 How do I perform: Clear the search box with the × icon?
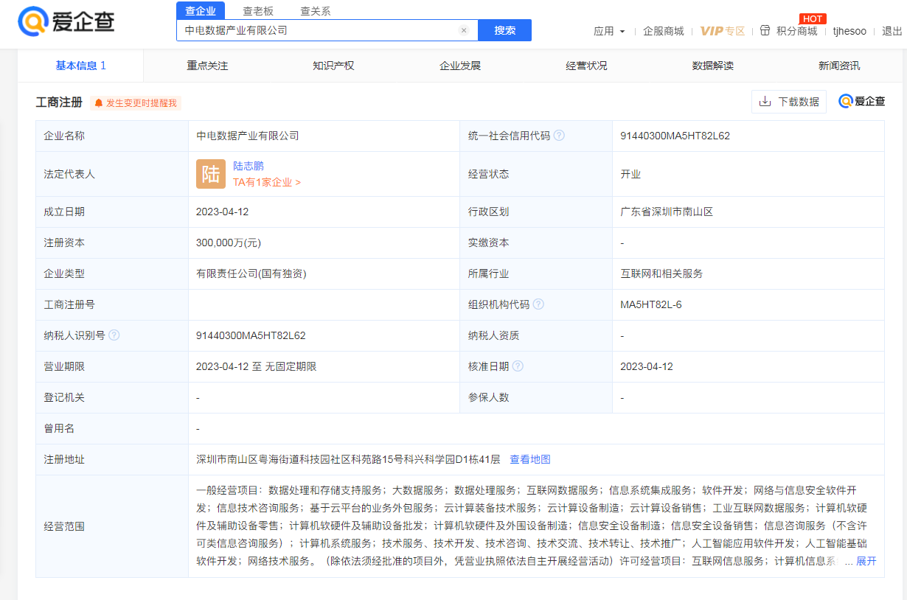pos(463,30)
